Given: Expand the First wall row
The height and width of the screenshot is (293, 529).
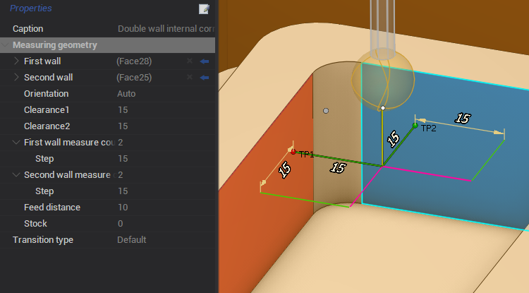Looking at the screenshot, I should click(x=17, y=61).
